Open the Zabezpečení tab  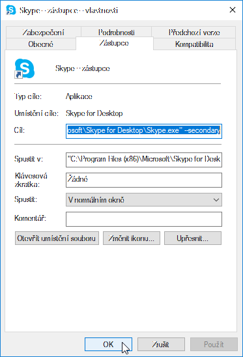(x=43, y=33)
